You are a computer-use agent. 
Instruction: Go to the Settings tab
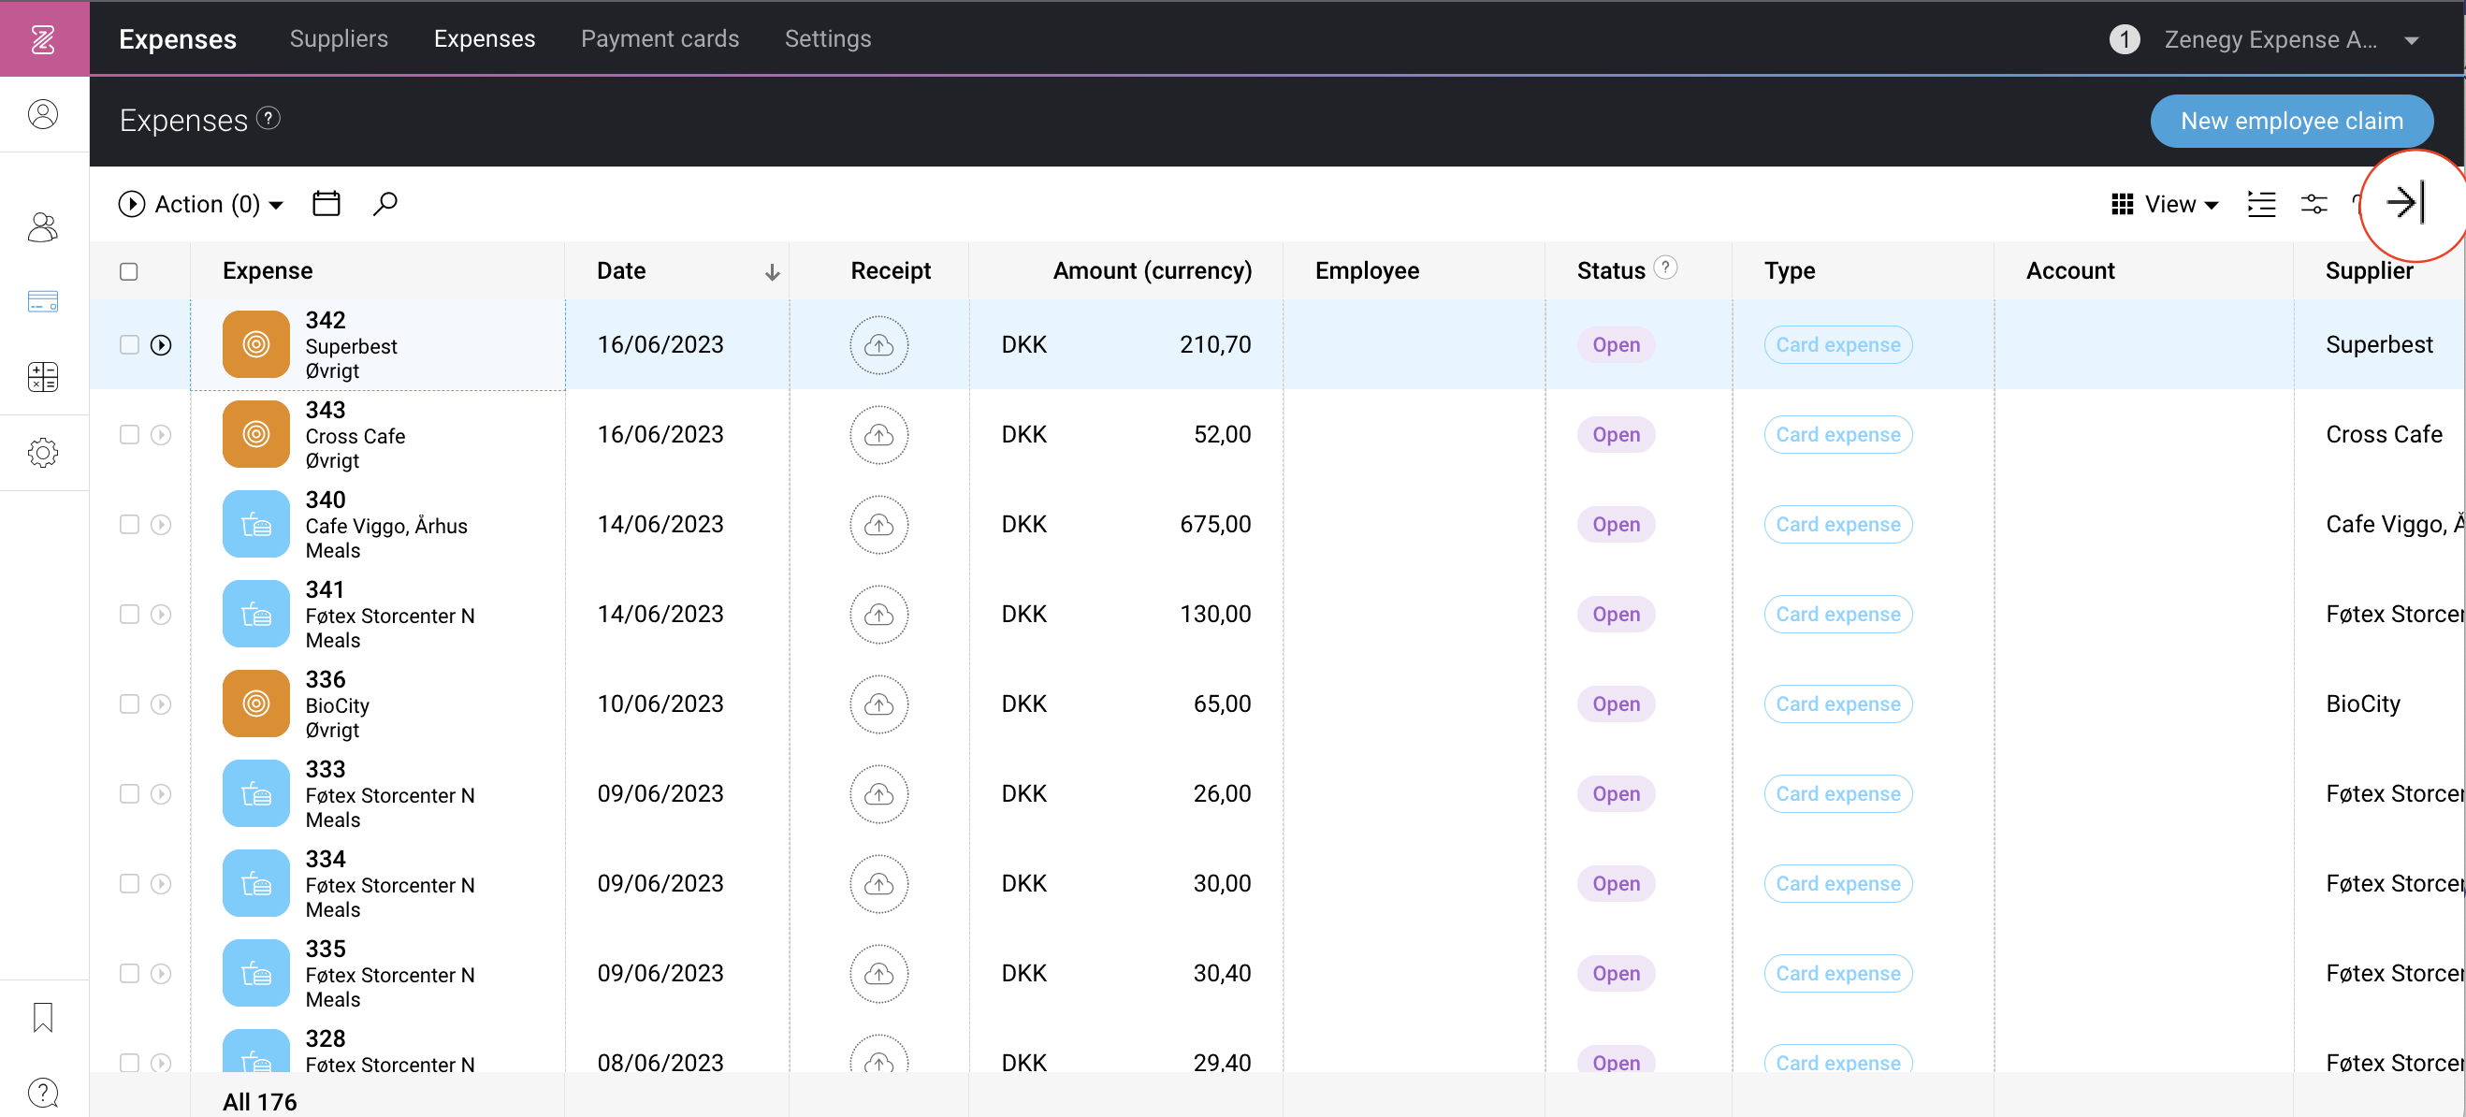coord(828,38)
